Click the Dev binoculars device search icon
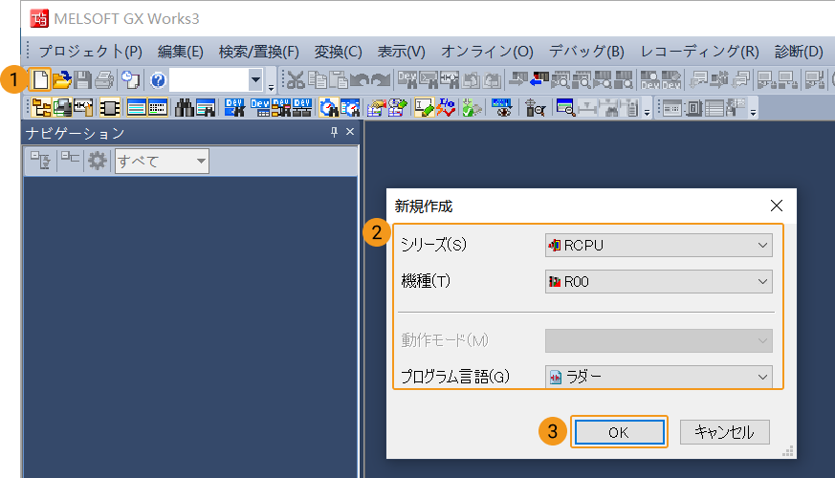This screenshot has width=835, height=478. 234,108
